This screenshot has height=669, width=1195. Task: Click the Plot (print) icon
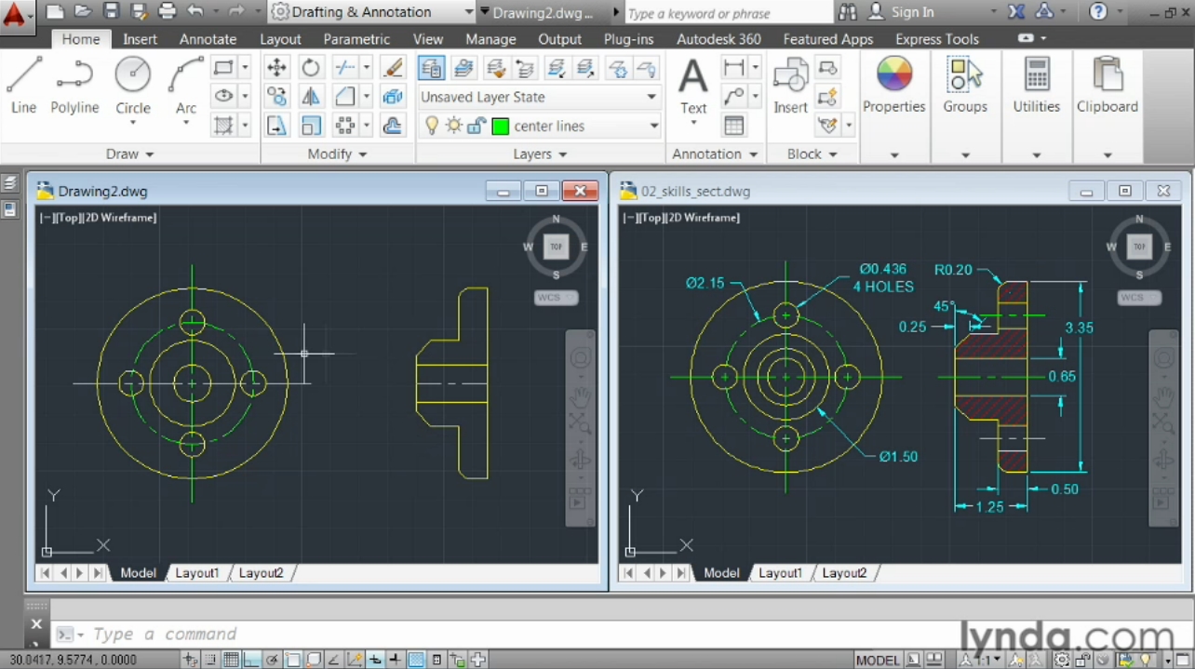(x=168, y=12)
